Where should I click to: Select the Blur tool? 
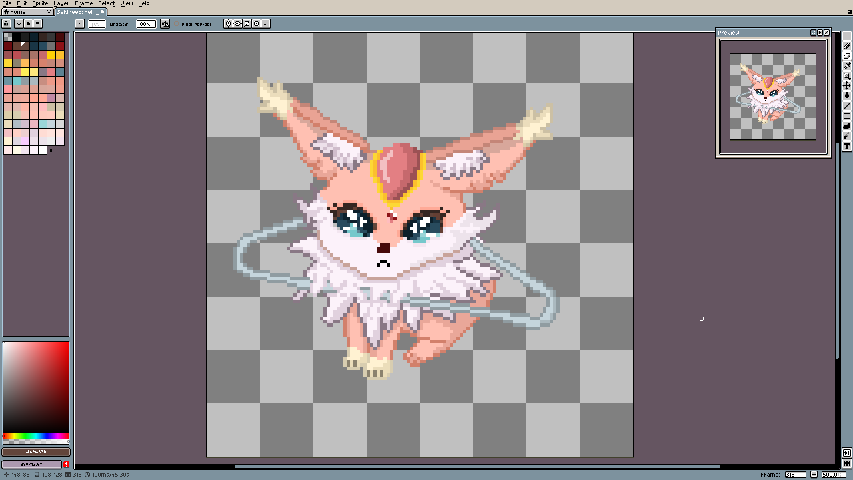click(x=847, y=136)
